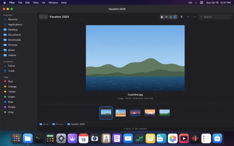This screenshot has width=234, height=146.
Task: Open the Videos folder in sidebar
Action: 18,55
